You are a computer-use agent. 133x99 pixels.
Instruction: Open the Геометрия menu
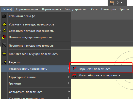click(108, 9)
